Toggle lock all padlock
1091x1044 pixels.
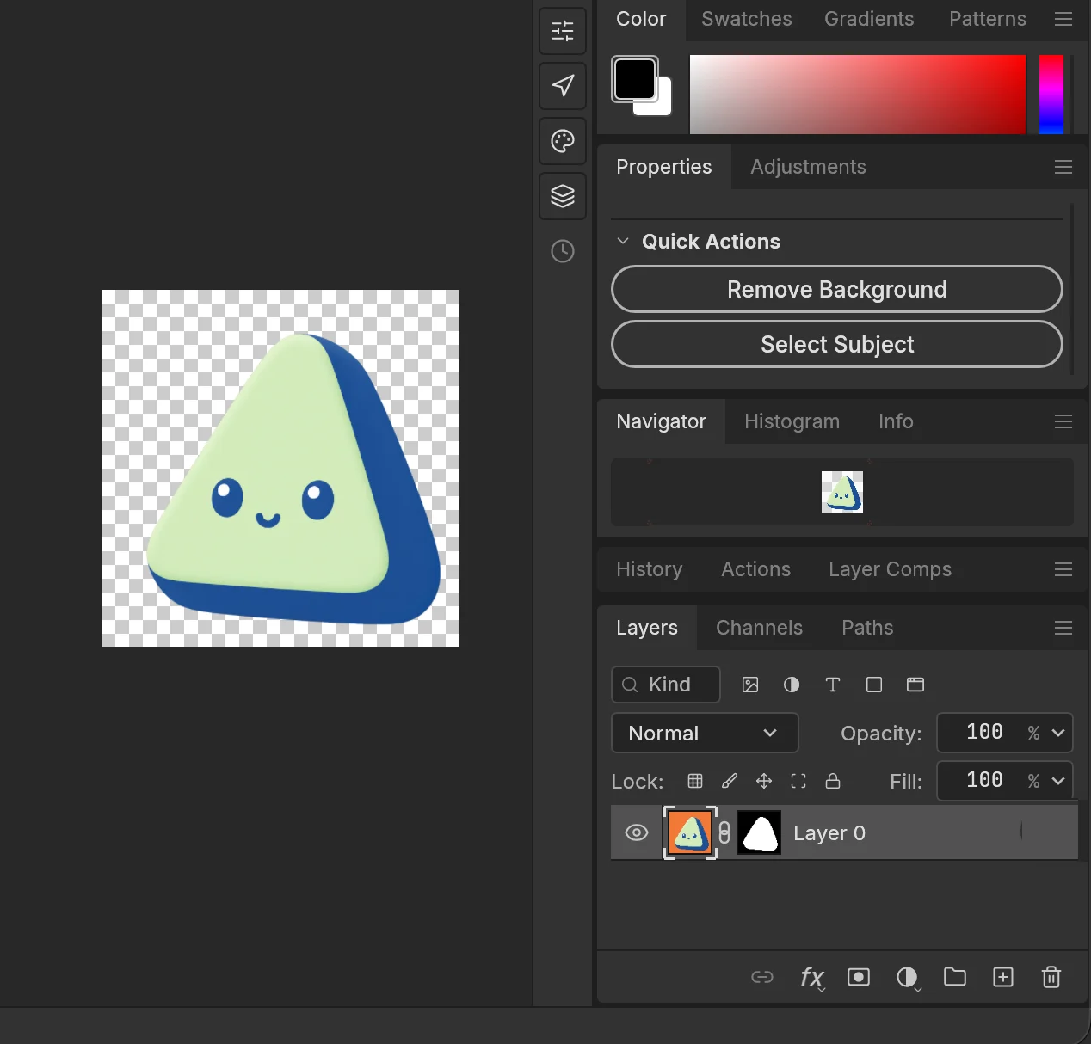pos(833,781)
